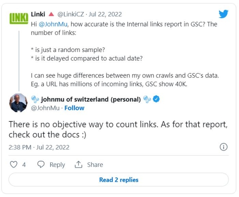Viewport: 239px width, 197px height.
Task: Open the Read 2 replies button
Action: pyautogui.click(x=119, y=180)
